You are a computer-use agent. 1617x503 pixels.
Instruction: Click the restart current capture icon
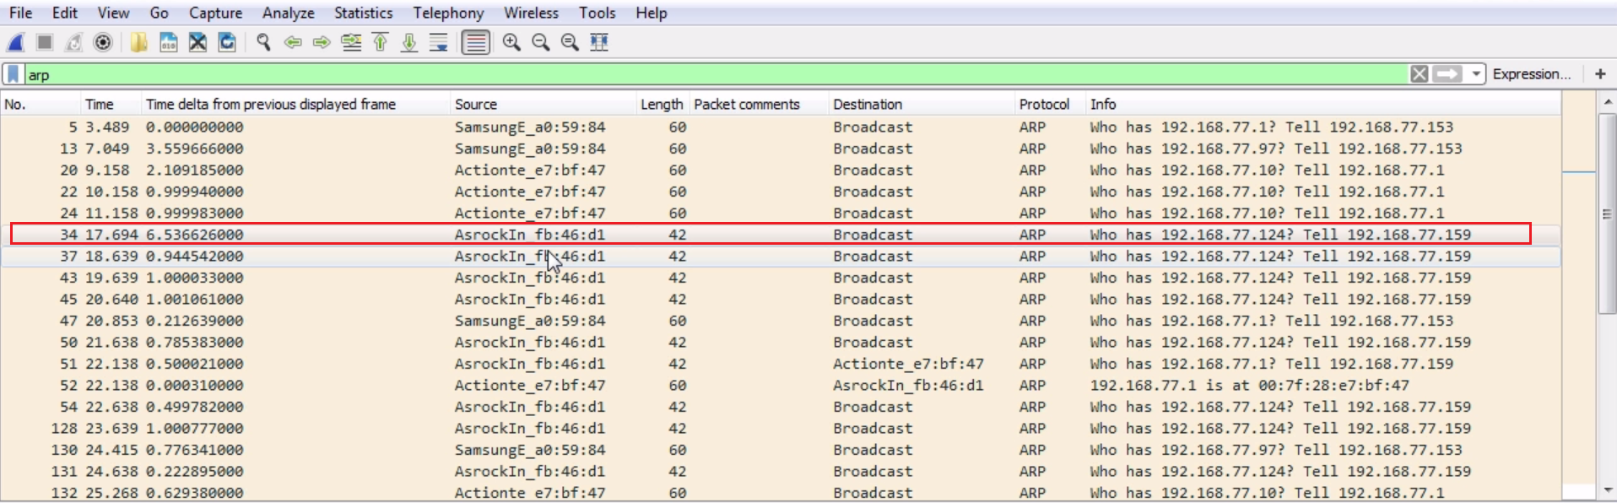(74, 42)
